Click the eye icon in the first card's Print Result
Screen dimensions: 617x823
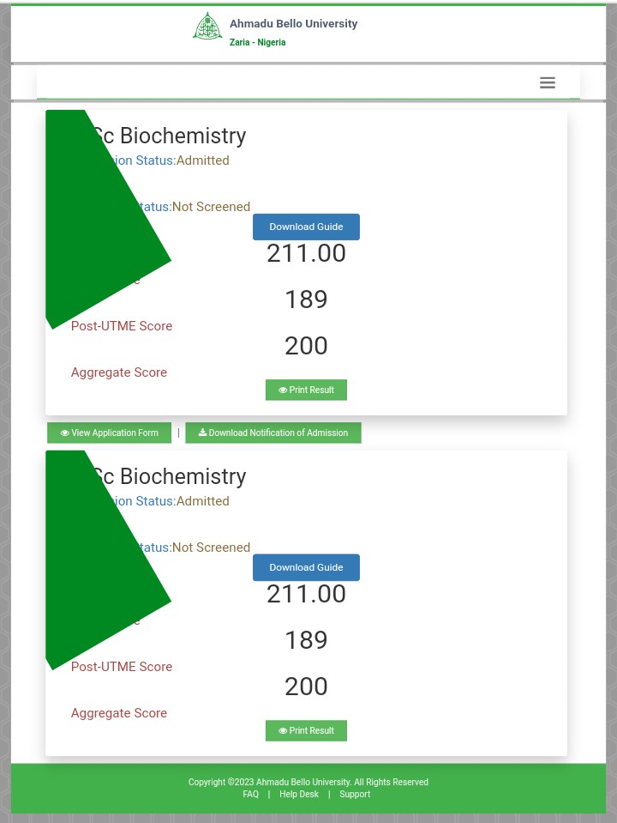point(283,390)
